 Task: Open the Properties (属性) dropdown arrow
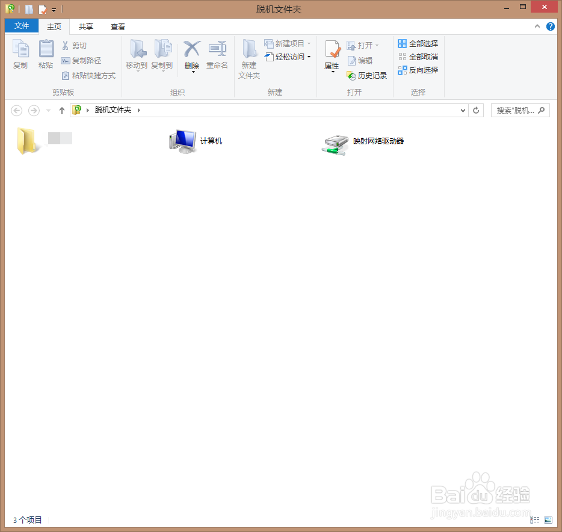333,72
